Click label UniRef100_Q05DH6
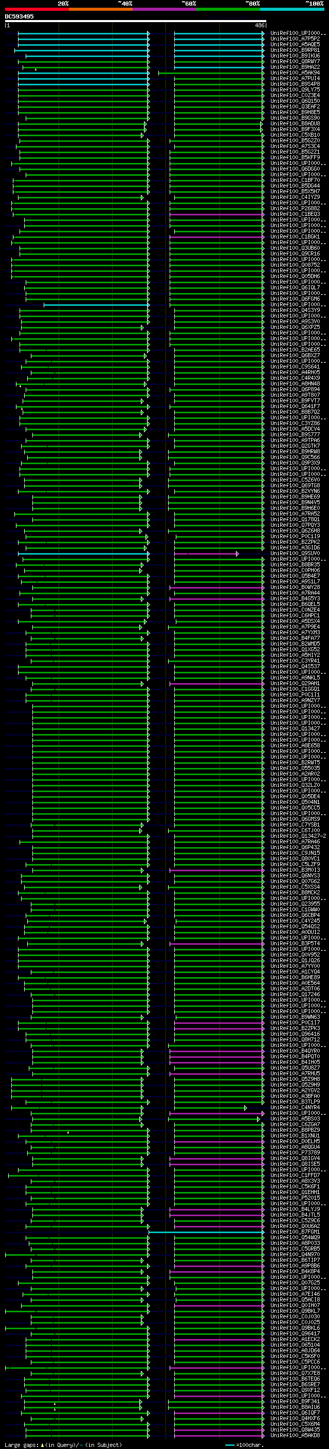This screenshot has height=1449, width=329. pos(295,276)
